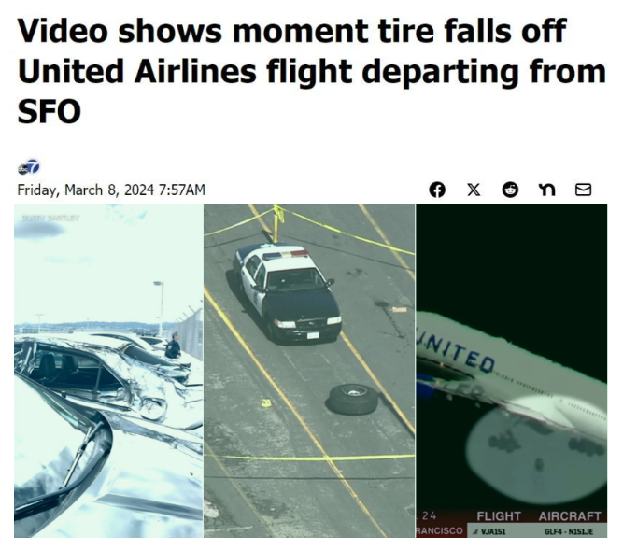Click the ABC7 station logo
This screenshot has width=623, height=550.
pos(29,167)
